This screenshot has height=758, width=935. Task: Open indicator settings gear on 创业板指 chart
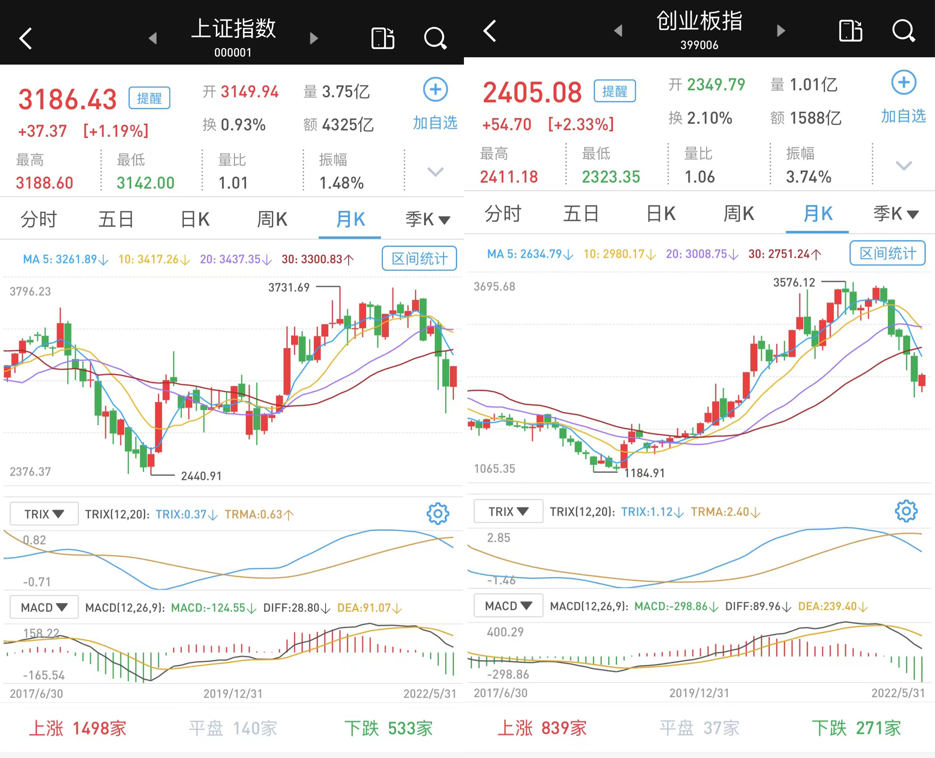click(x=906, y=511)
